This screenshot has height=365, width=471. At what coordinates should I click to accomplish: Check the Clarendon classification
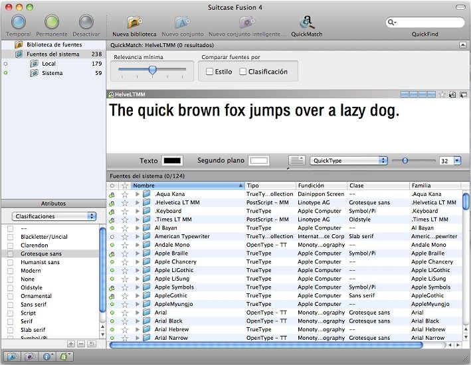pyautogui.click(x=11, y=246)
